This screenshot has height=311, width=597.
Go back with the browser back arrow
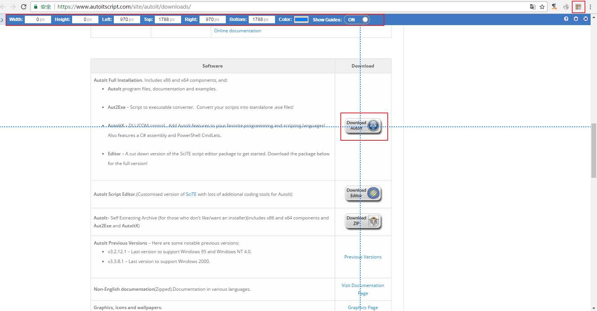click(3, 7)
